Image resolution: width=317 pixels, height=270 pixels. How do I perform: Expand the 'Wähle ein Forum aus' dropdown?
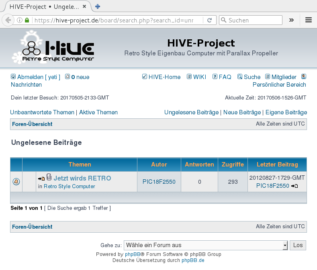pos(205,245)
